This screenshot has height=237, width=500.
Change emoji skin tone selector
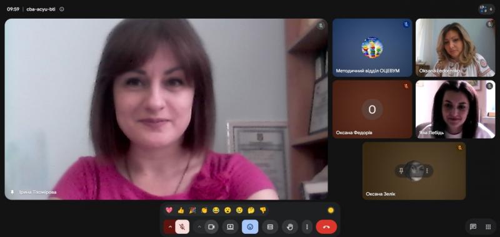pos(331,210)
